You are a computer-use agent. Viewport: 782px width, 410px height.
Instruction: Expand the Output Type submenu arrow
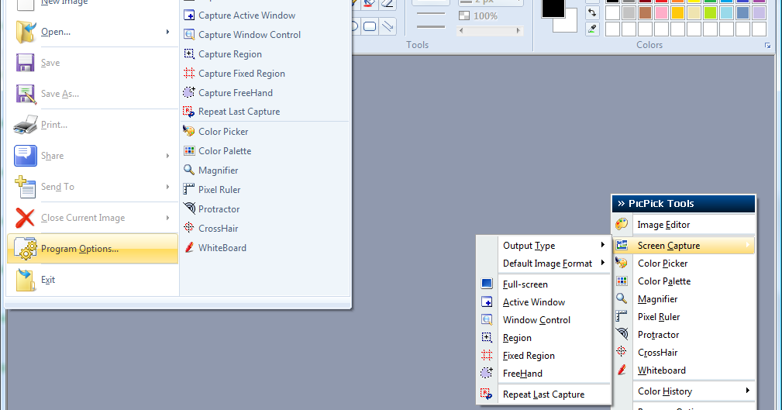(602, 245)
